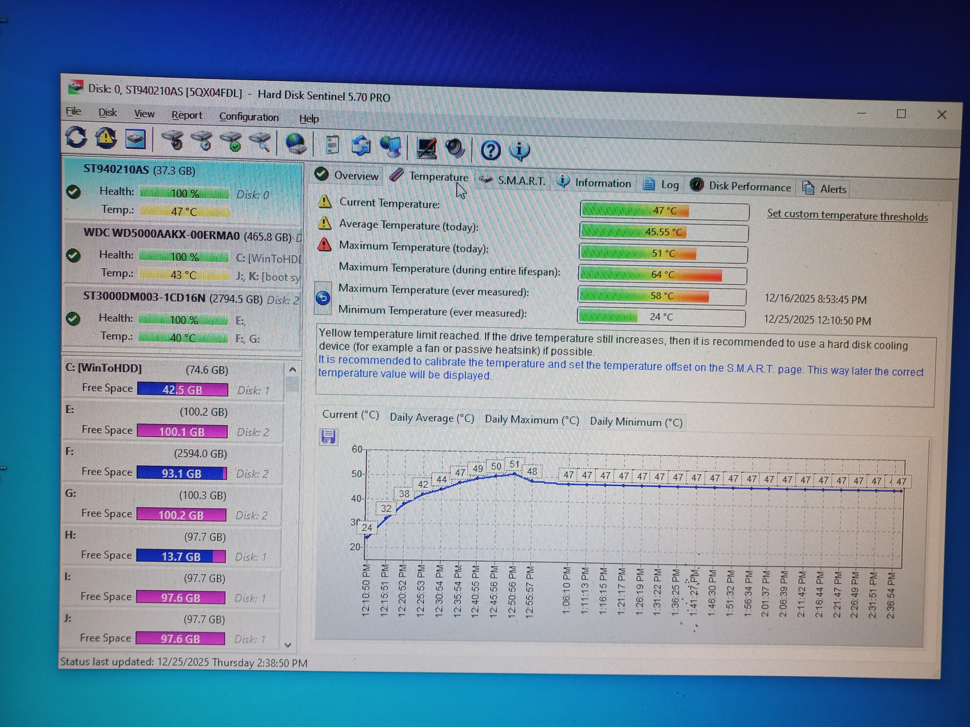
Task: Click the Refresh toolbar icon
Action: click(x=76, y=137)
